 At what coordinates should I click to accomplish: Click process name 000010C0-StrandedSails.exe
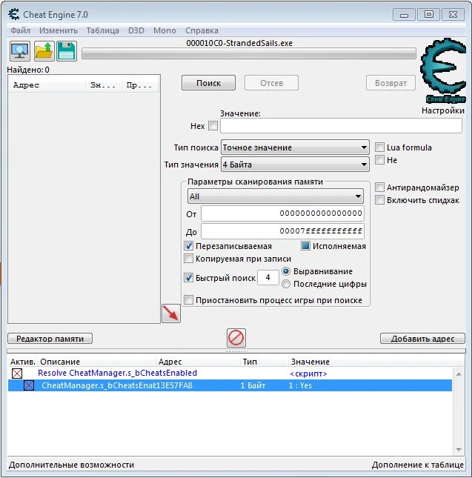click(x=239, y=43)
